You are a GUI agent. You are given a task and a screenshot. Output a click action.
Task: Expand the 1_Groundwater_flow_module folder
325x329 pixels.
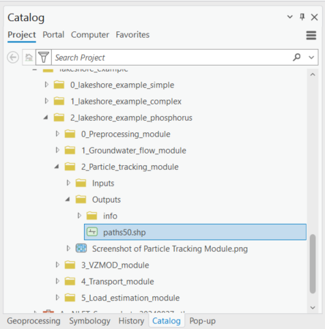57,150
